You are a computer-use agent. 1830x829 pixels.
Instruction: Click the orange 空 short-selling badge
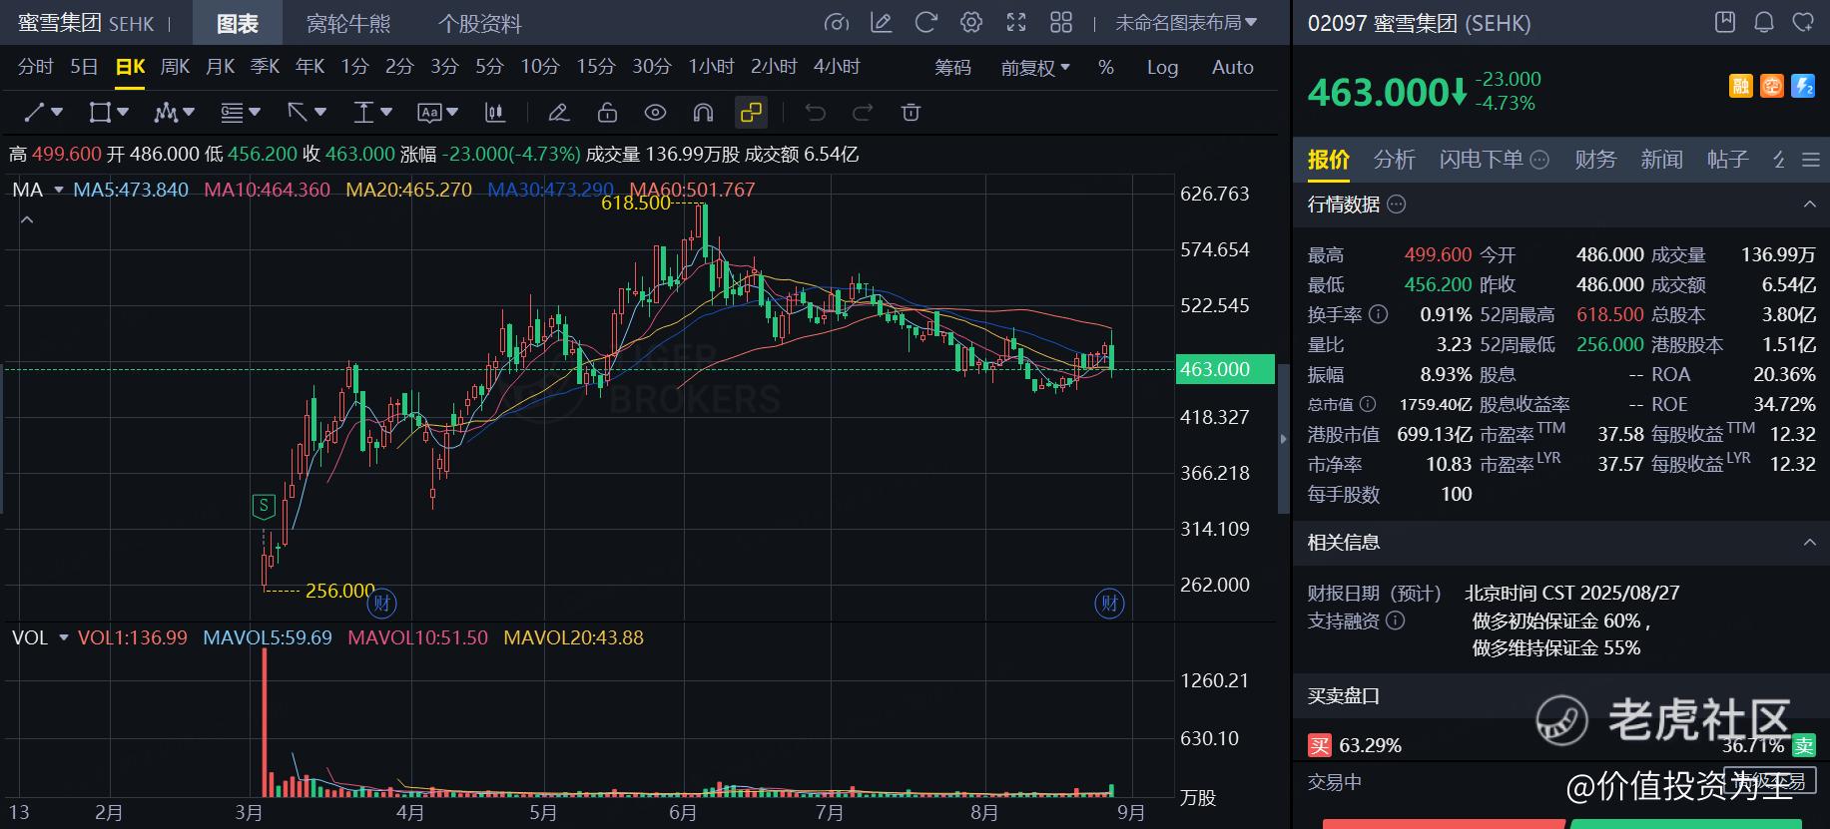[x=1772, y=86]
